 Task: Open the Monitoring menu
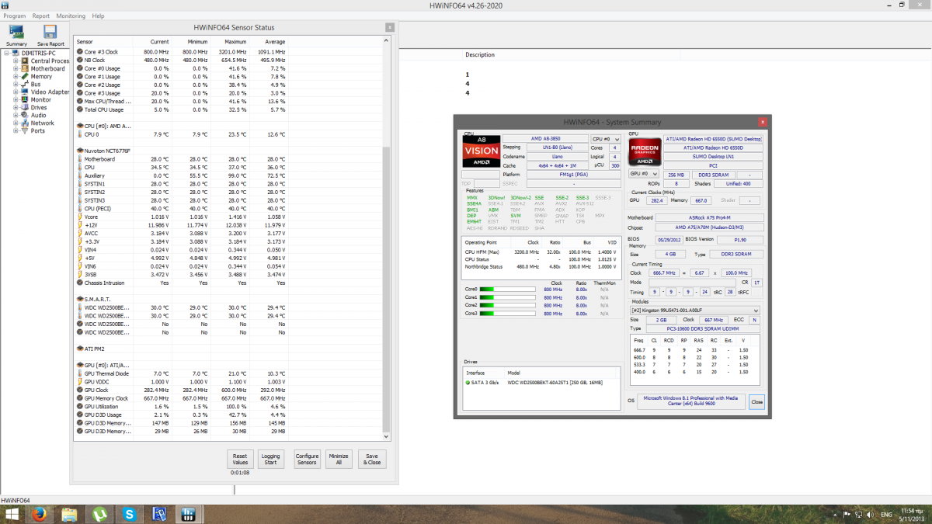71,16
